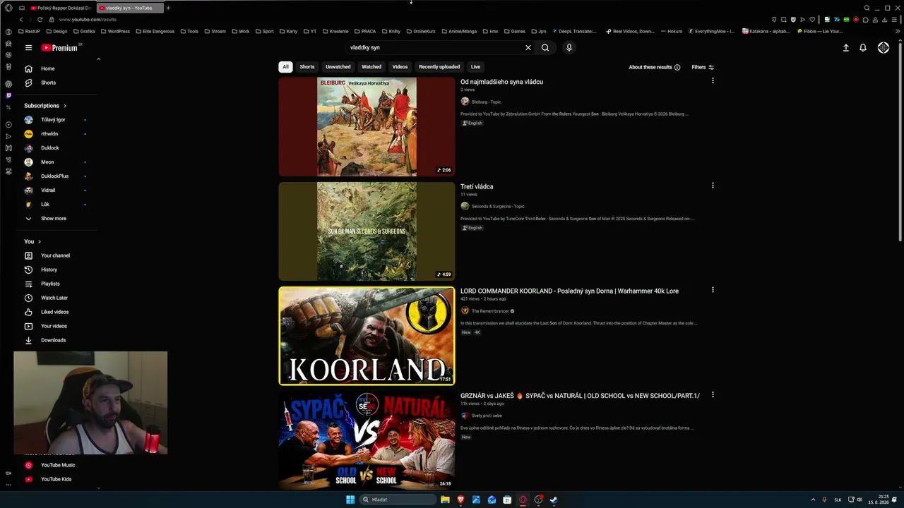Reload the page in the browser toolbar
This screenshot has width=904, height=508.
click(40, 20)
